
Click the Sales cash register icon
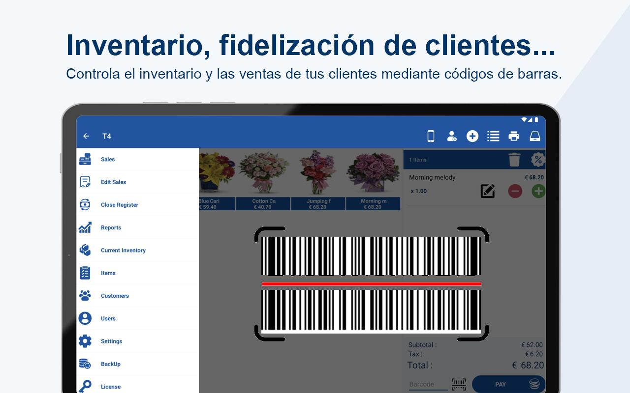point(85,159)
